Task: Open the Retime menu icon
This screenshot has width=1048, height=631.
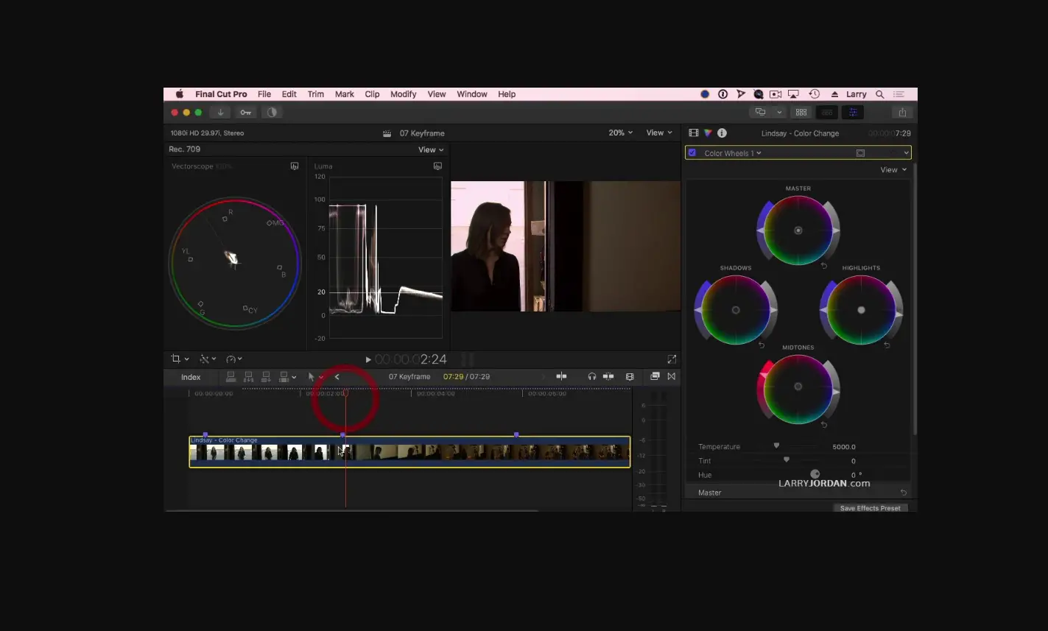Action: (231, 359)
